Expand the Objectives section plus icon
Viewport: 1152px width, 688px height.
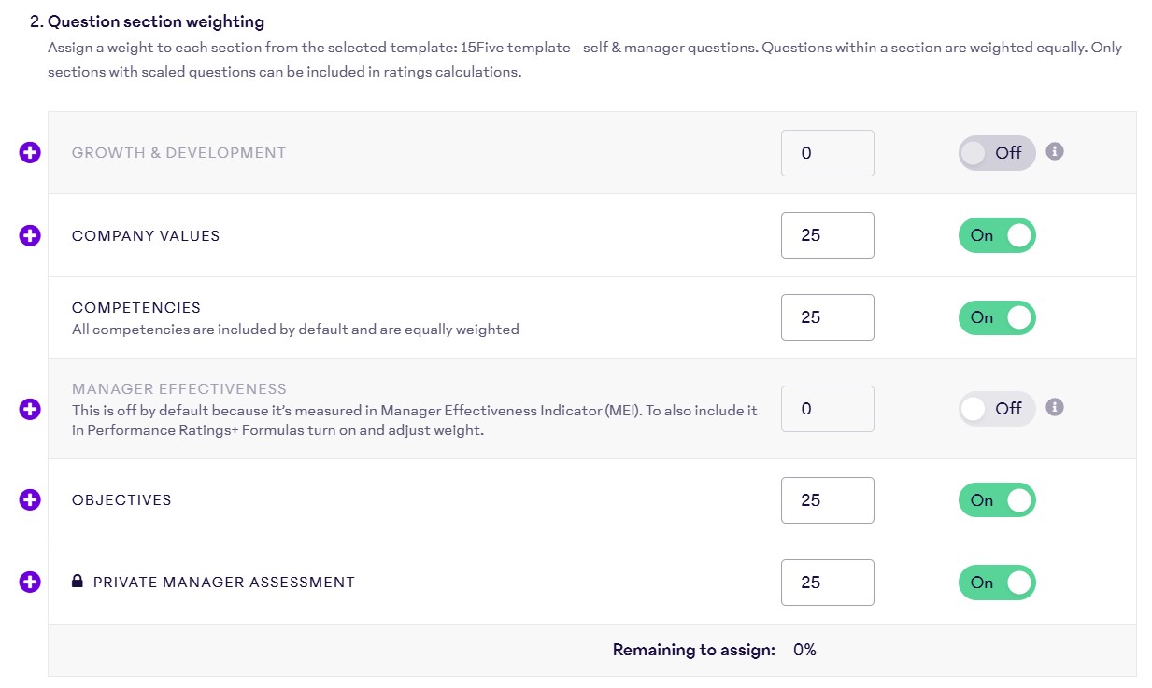[x=30, y=500]
